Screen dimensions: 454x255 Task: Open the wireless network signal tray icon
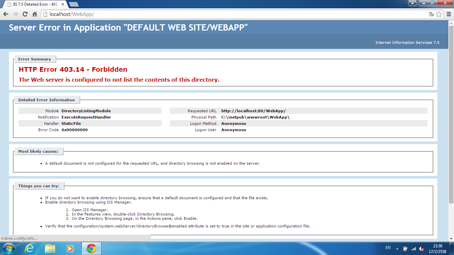413,248
